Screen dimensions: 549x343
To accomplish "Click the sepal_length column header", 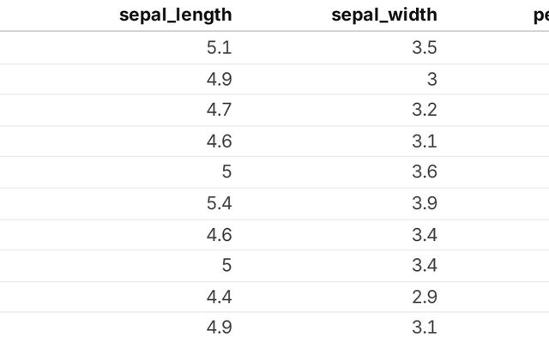I will pyautogui.click(x=175, y=15).
